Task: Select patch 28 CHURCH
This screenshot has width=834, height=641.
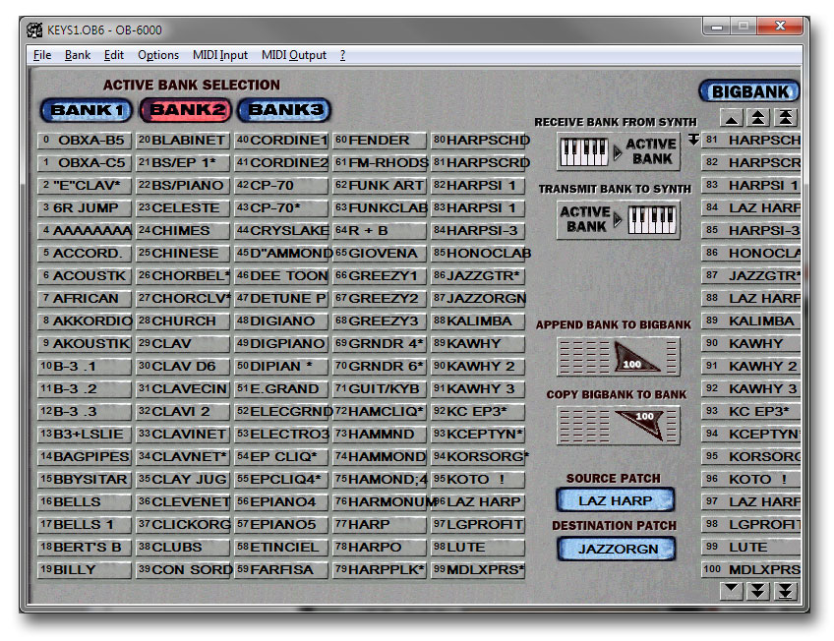Action: tap(183, 321)
